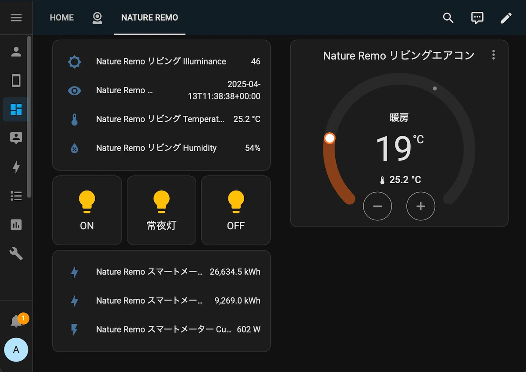This screenshot has width=526, height=372.
Task: Click the 暖房 heating mode label
Action: [399, 117]
